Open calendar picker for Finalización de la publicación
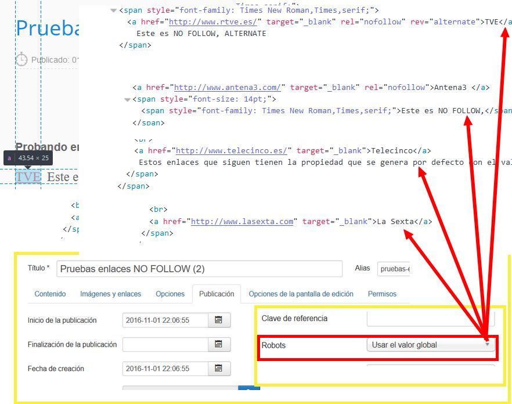Image resolution: width=512 pixels, height=404 pixels. coord(219,344)
